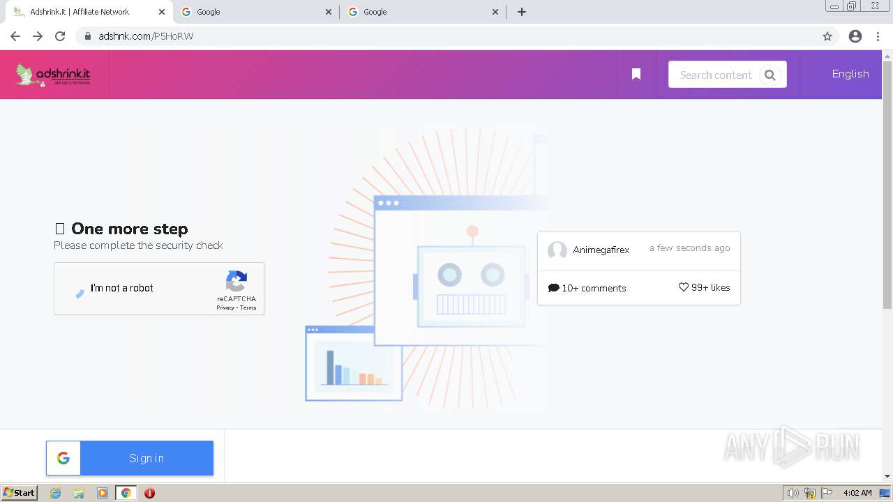Click the security check instruction text
Viewport: 893px width, 502px height.
coord(138,245)
